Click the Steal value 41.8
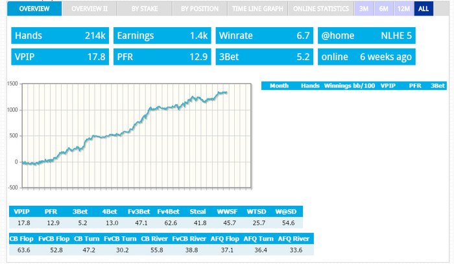Screen dimensions: 454x264 [200, 223]
